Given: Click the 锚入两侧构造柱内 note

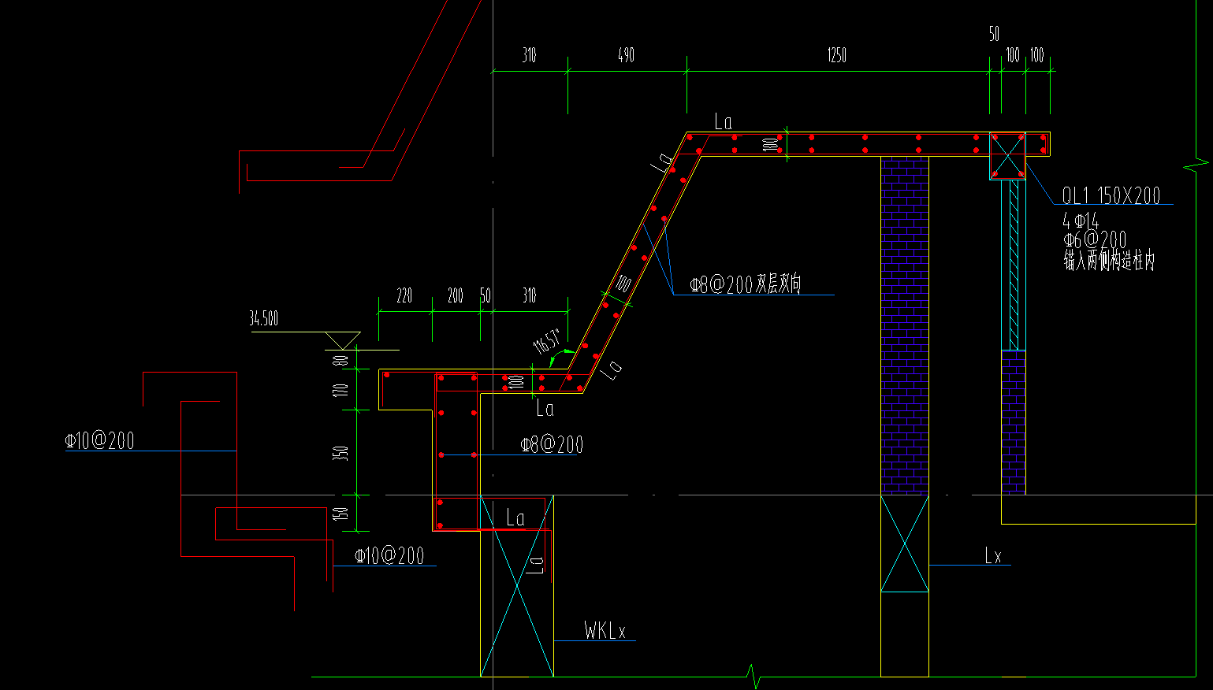Looking at the screenshot, I should [1108, 261].
